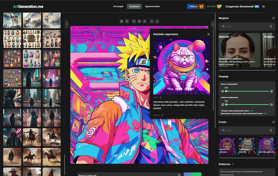Collapse the right settings panel arrow
278x176 pixels.
pyautogui.click(x=213, y=24)
